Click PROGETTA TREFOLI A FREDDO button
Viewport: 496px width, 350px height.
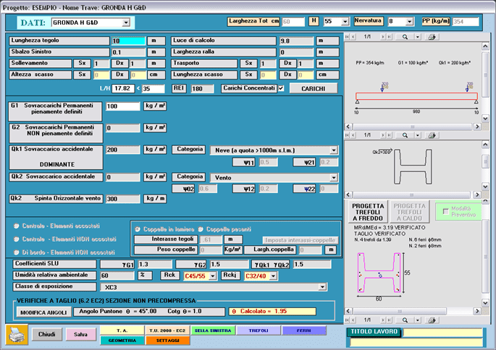click(368, 212)
